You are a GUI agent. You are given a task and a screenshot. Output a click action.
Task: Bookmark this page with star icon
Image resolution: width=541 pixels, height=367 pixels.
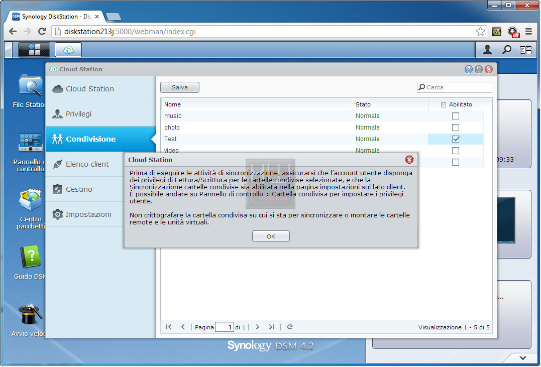480,32
